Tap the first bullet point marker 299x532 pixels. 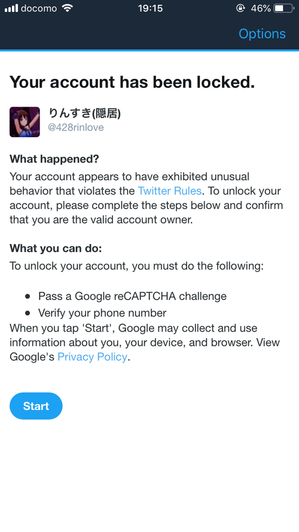tap(28, 297)
